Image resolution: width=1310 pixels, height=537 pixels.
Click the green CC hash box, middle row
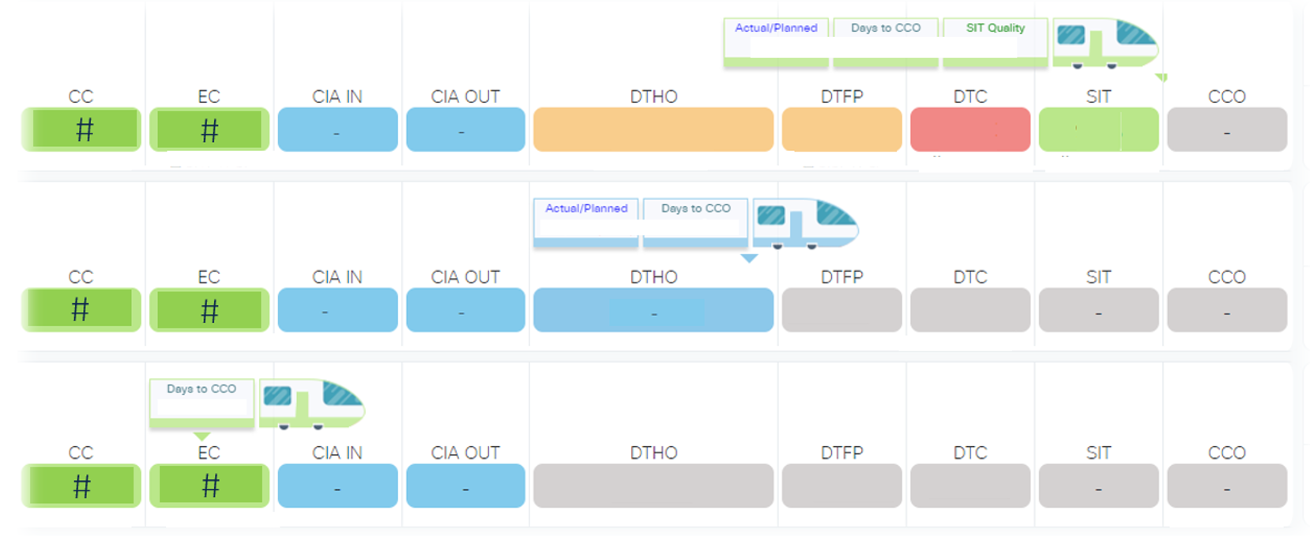coord(81,310)
